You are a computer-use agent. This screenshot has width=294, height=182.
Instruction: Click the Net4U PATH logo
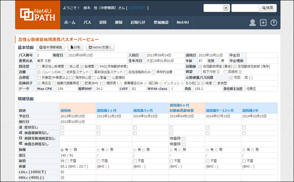click(x=37, y=15)
